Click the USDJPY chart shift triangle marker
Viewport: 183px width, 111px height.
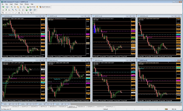(x=78, y=18)
